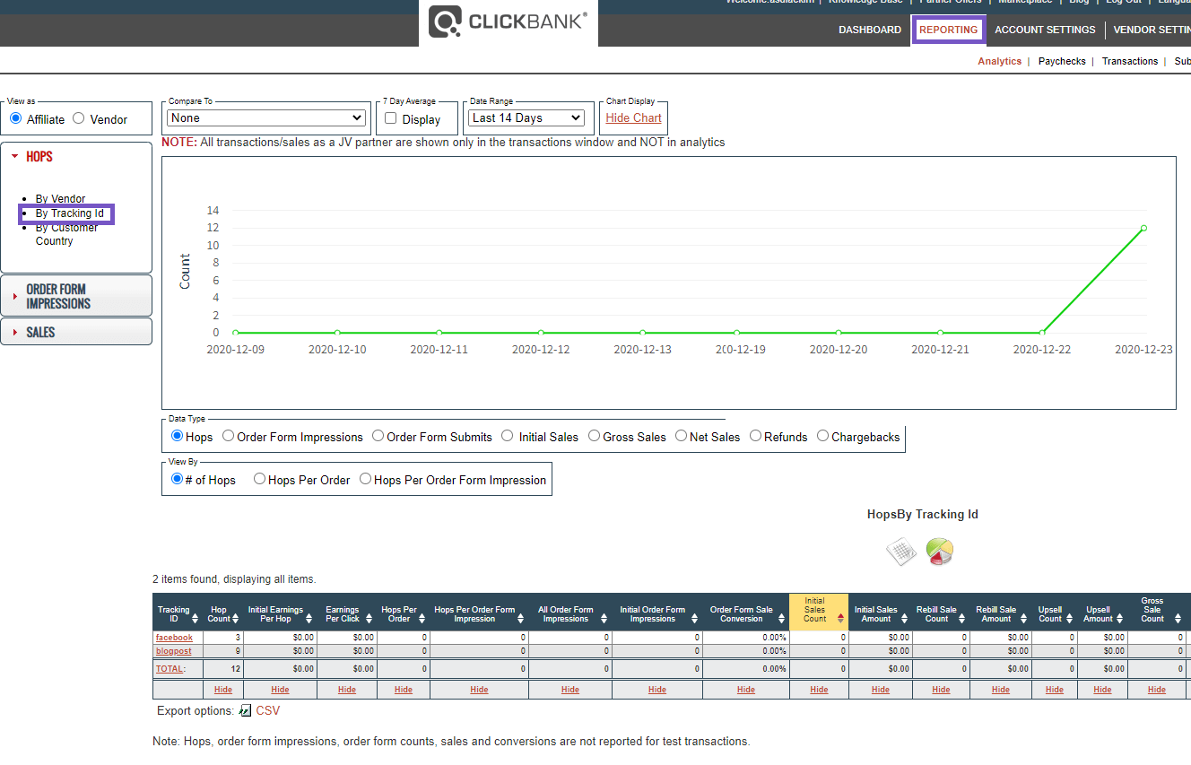Select the Affiliate view radio button

pyautogui.click(x=15, y=118)
